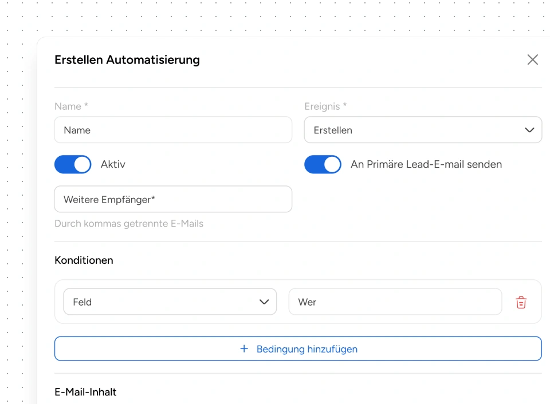The image size is (550, 404).
Task: Click into the Weitere Empfänger field
Action: coord(172,199)
